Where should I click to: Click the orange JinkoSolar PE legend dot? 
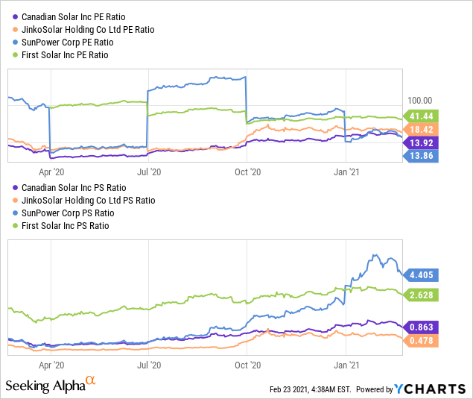click(15, 30)
